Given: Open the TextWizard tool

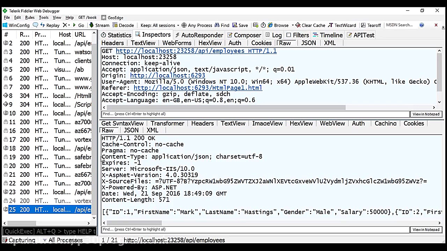Looking at the screenshot, I should (x=342, y=25).
